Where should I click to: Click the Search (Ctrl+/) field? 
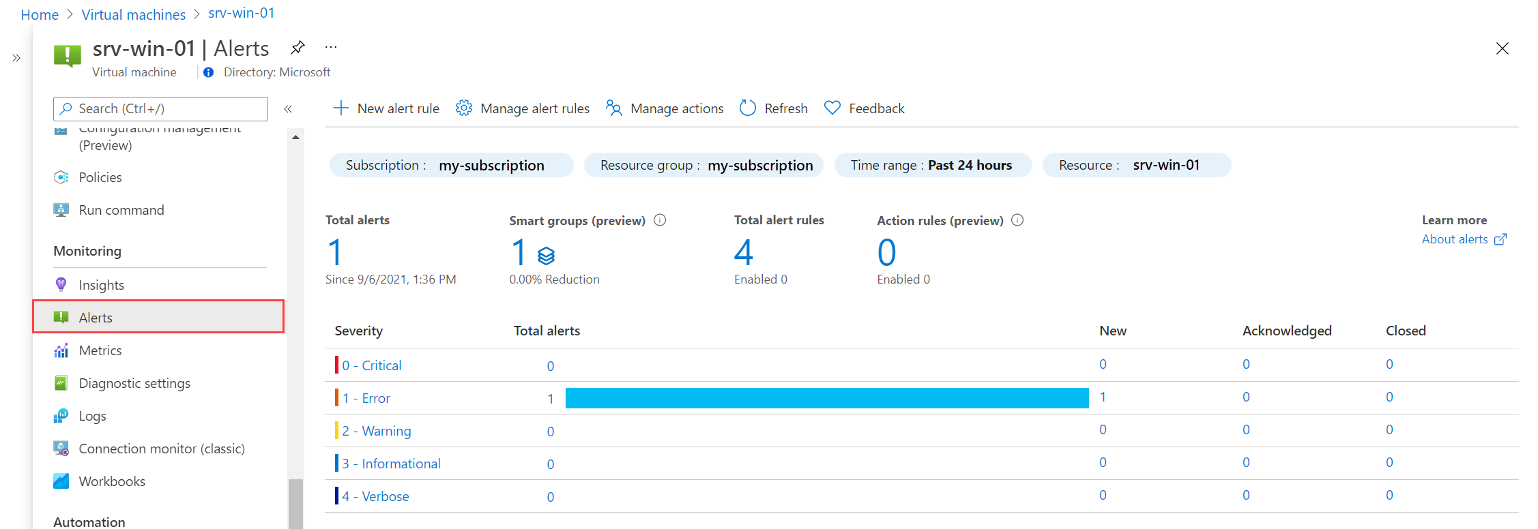[x=160, y=108]
